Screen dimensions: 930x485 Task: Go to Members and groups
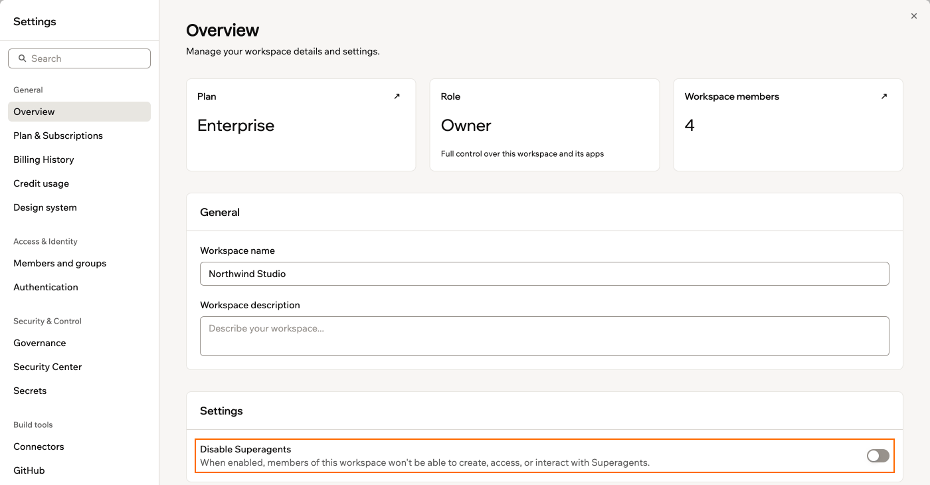(x=79, y=263)
